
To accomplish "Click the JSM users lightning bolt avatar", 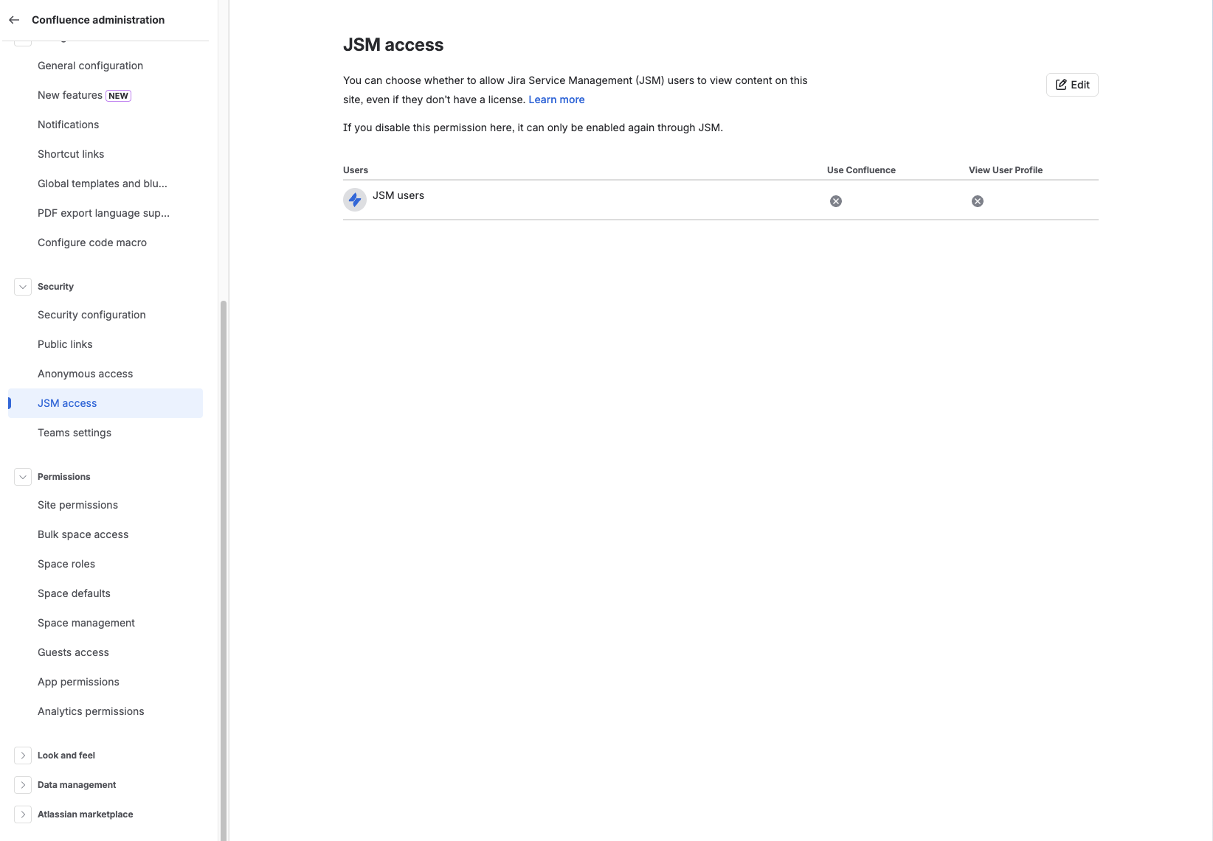I will pyautogui.click(x=355, y=200).
